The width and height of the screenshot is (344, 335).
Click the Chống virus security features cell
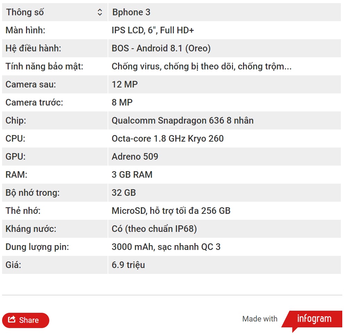point(225,66)
